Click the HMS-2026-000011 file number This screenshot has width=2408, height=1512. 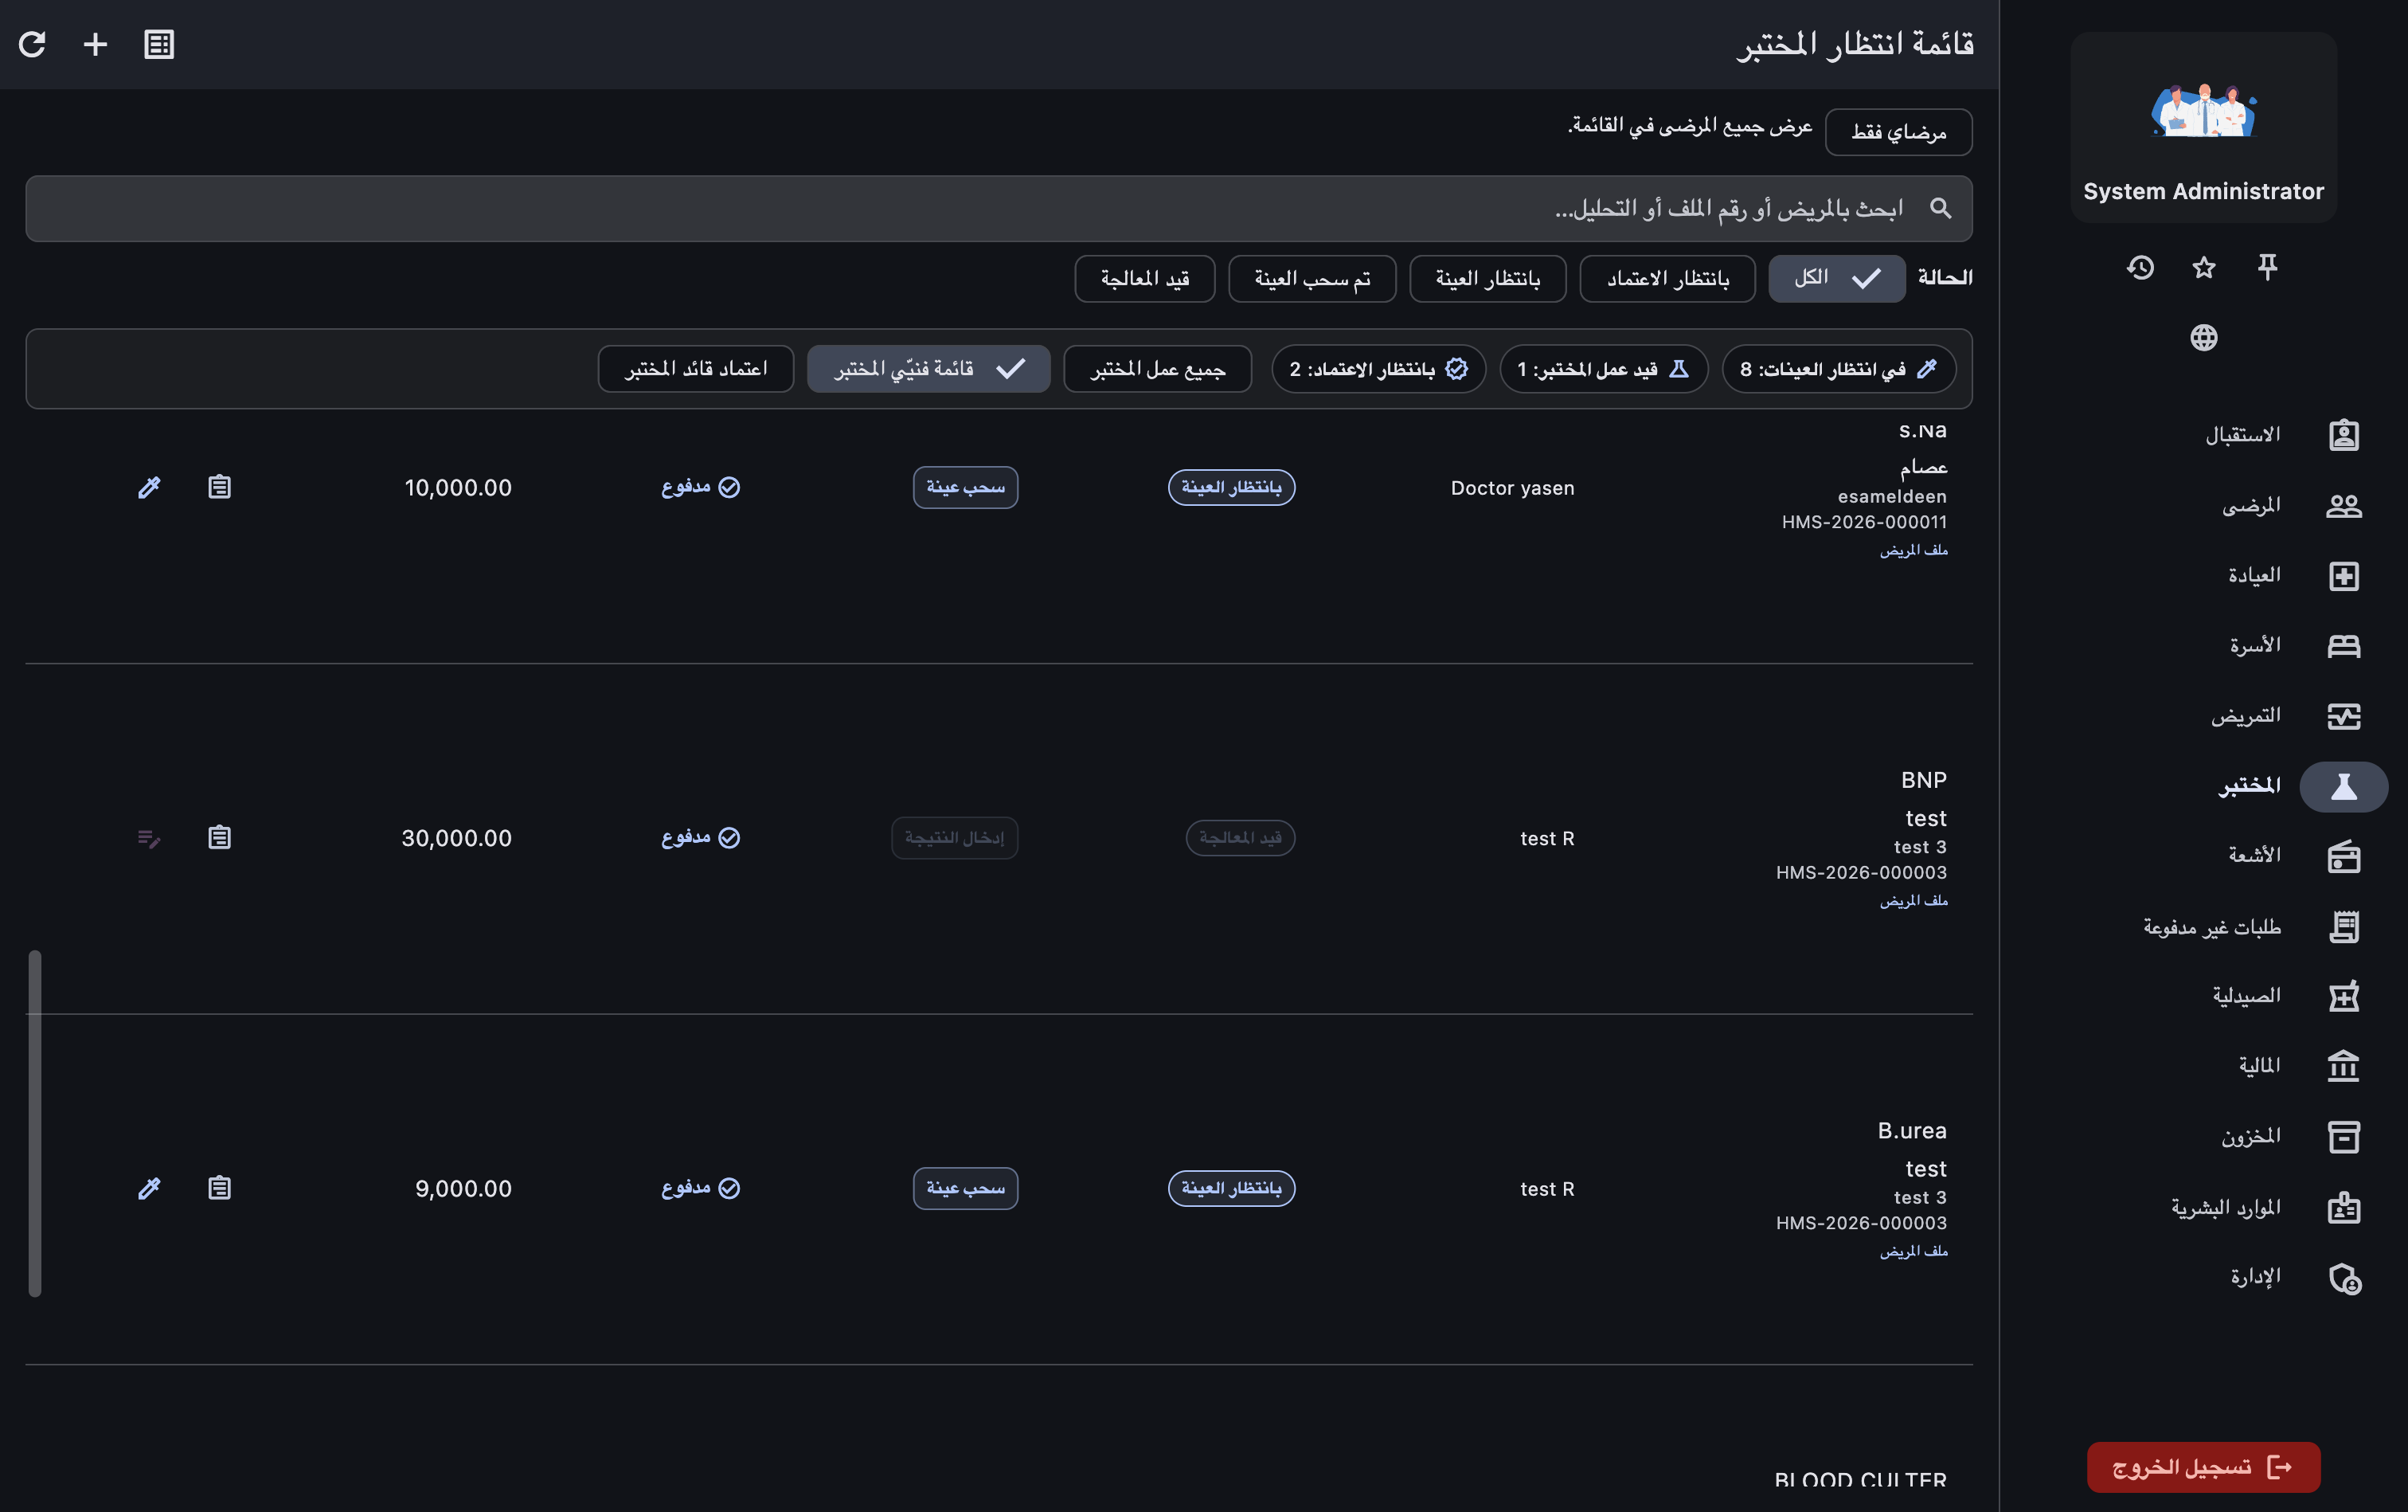coord(1864,522)
